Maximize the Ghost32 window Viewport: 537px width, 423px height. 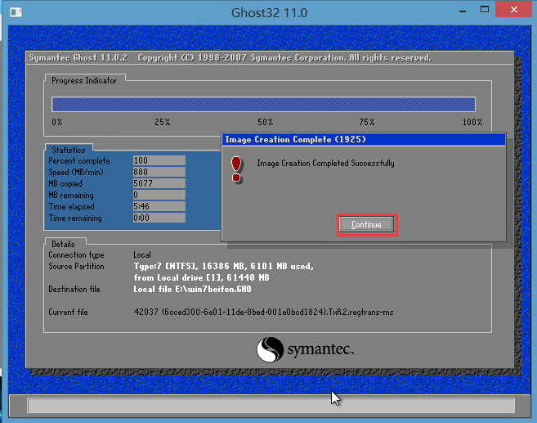(485, 10)
